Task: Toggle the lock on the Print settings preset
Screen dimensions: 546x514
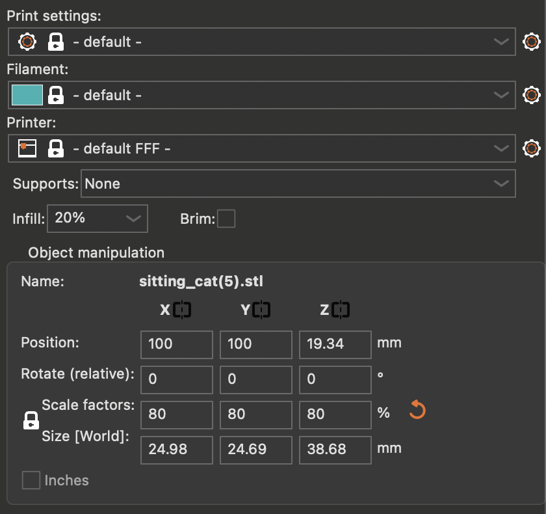Action: click(x=56, y=42)
